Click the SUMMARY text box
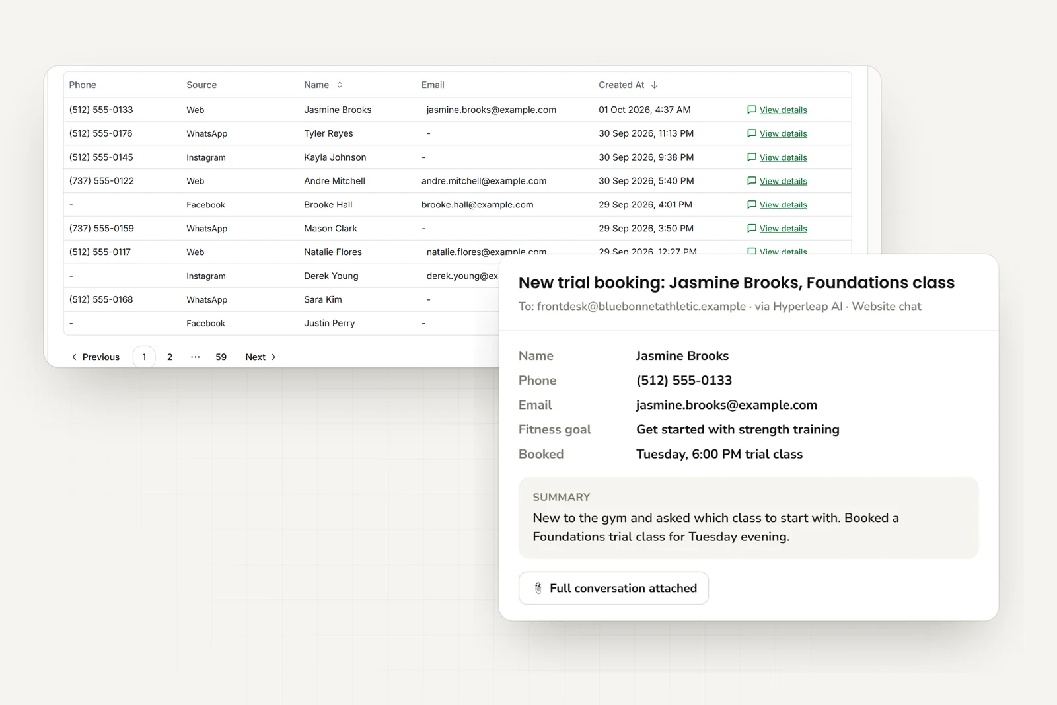 pos(748,518)
